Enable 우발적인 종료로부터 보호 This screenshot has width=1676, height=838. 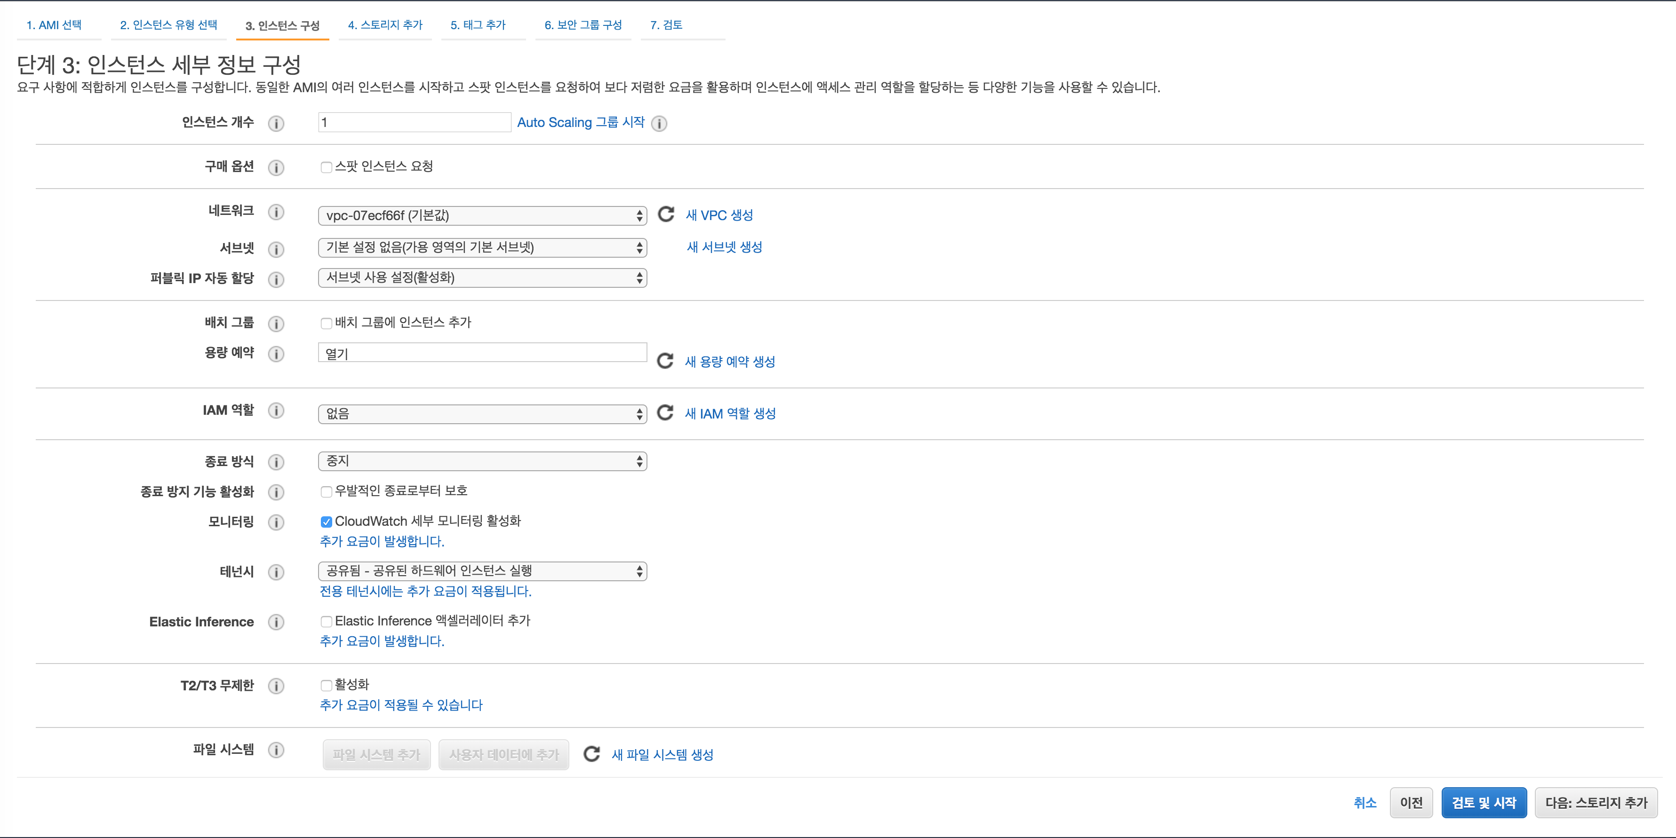click(x=327, y=491)
